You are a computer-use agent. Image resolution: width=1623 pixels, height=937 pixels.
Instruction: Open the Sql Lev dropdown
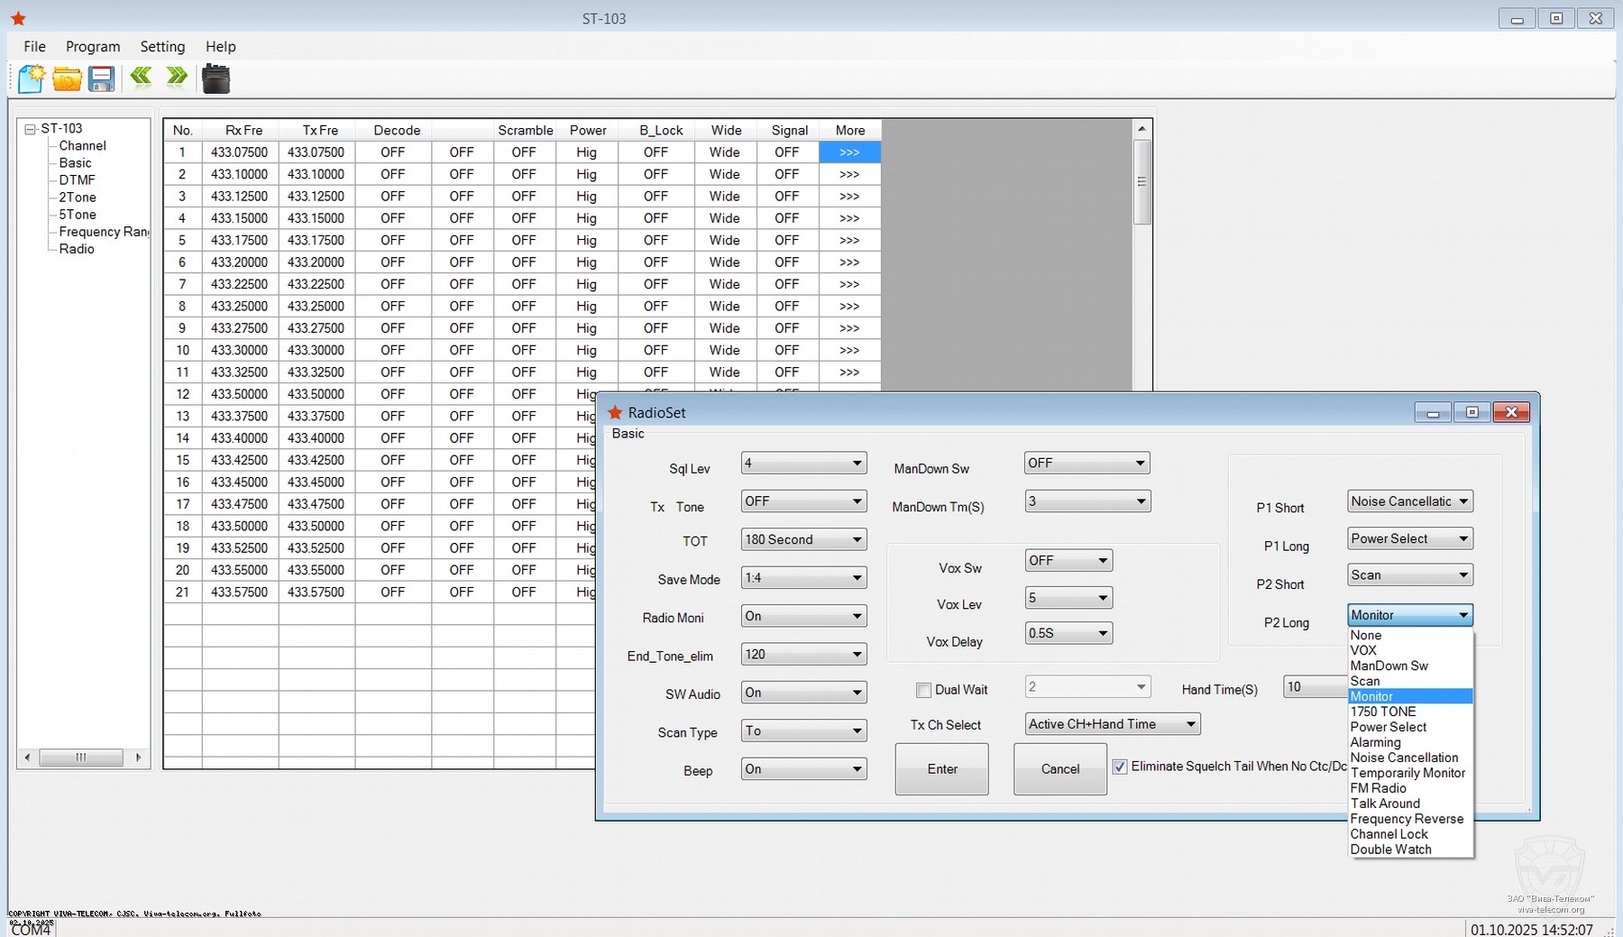(x=856, y=464)
